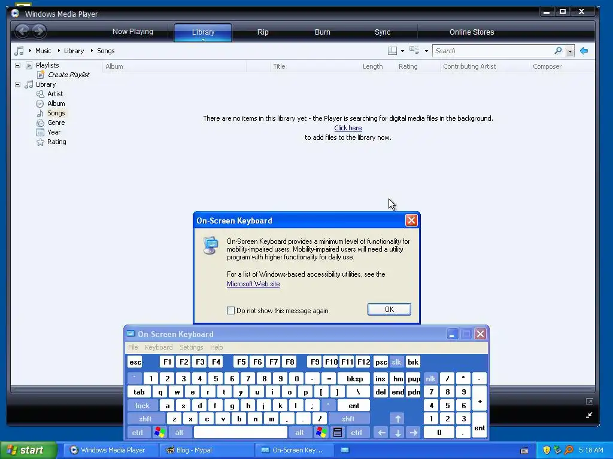This screenshot has width=613, height=459.
Task: Toggle the right shft key
Action: pos(348,419)
